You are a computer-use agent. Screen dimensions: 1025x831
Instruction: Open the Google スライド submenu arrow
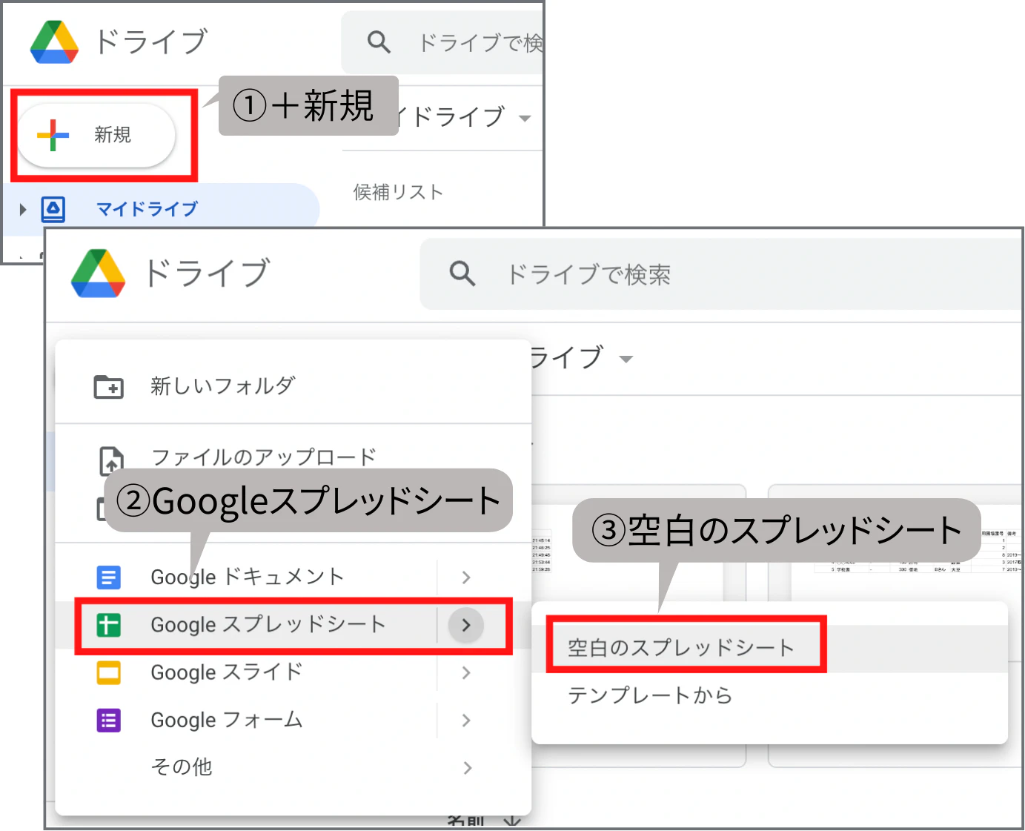466,672
